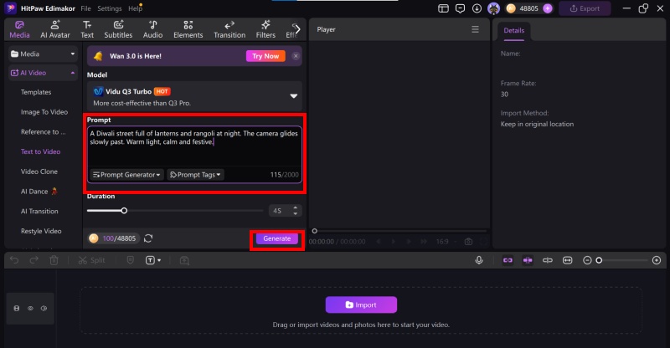The image size is (670, 348).
Task: Click the purple add credits icon
Action: pyautogui.click(x=548, y=8)
